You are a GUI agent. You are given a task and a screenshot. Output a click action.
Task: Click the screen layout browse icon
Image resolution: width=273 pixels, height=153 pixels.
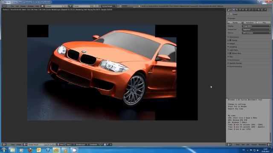pos(43,6)
